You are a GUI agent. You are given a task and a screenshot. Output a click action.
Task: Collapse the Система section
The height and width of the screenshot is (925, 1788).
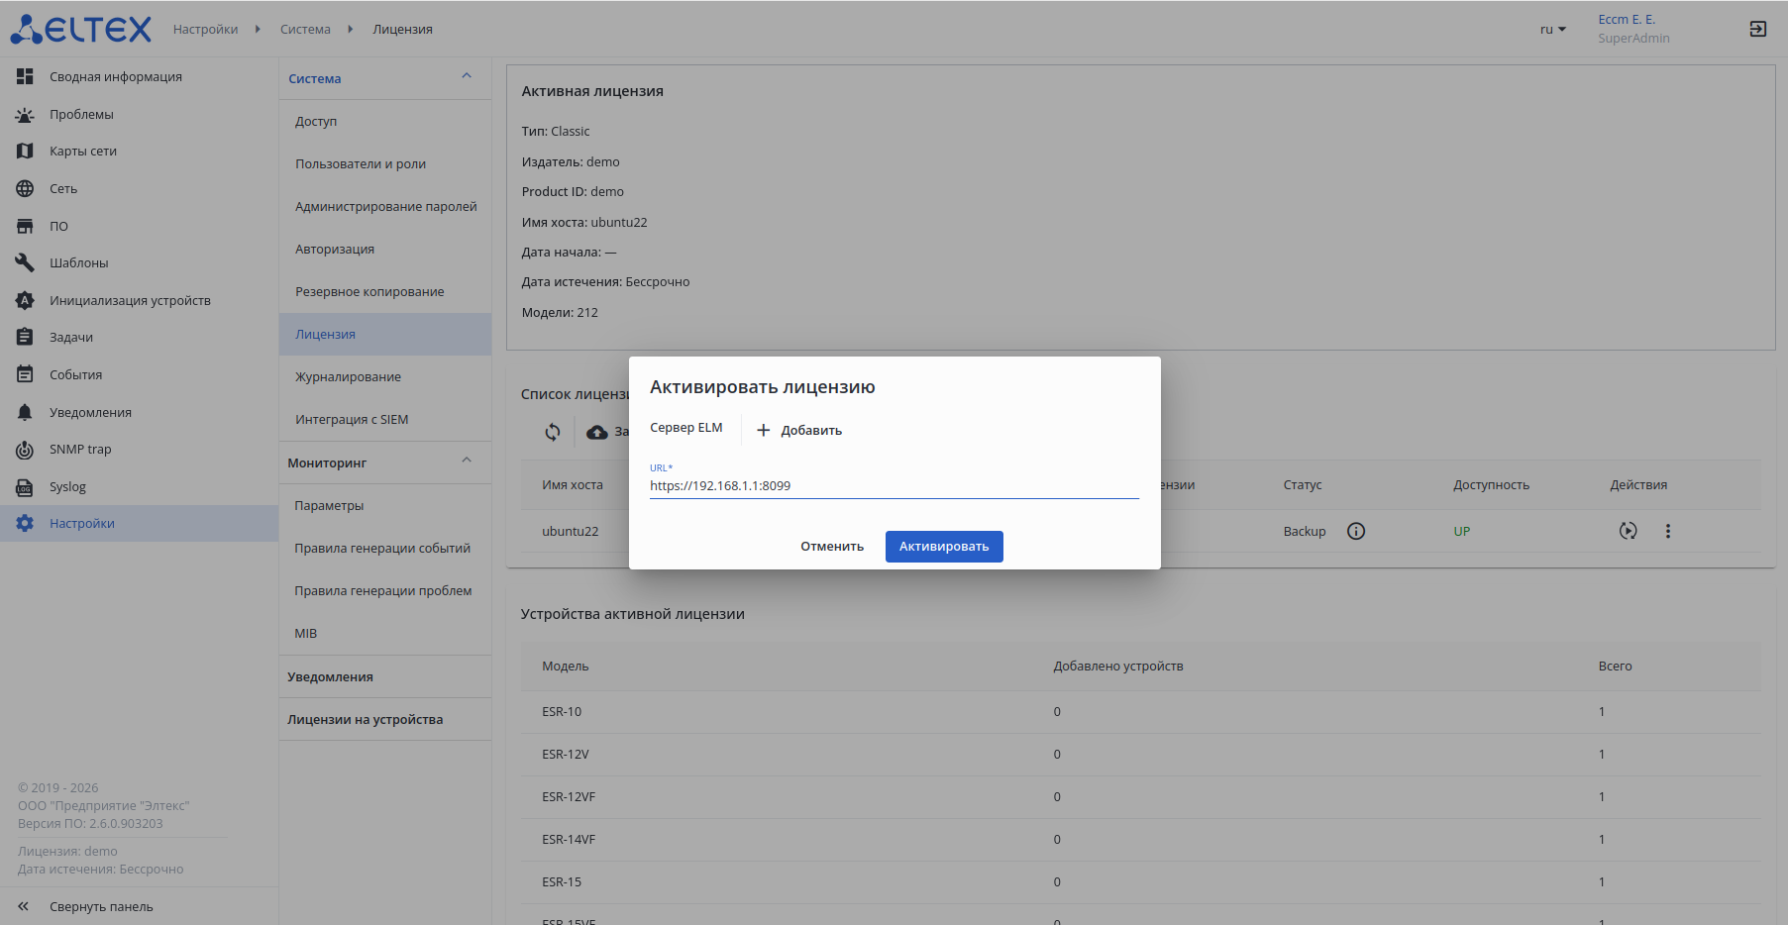pyautogui.click(x=467, y=77)
